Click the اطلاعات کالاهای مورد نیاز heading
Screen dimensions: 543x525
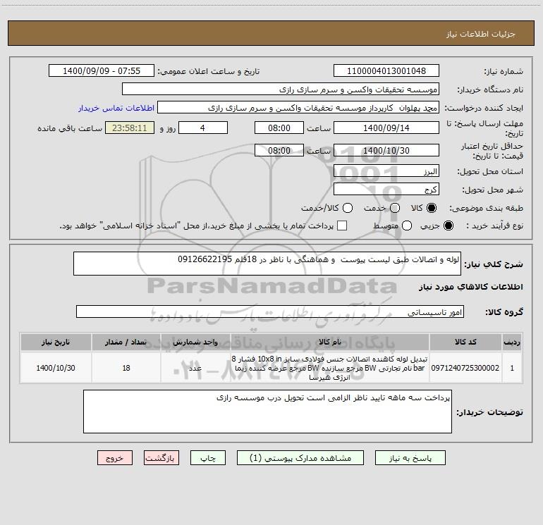coord(470,287)
